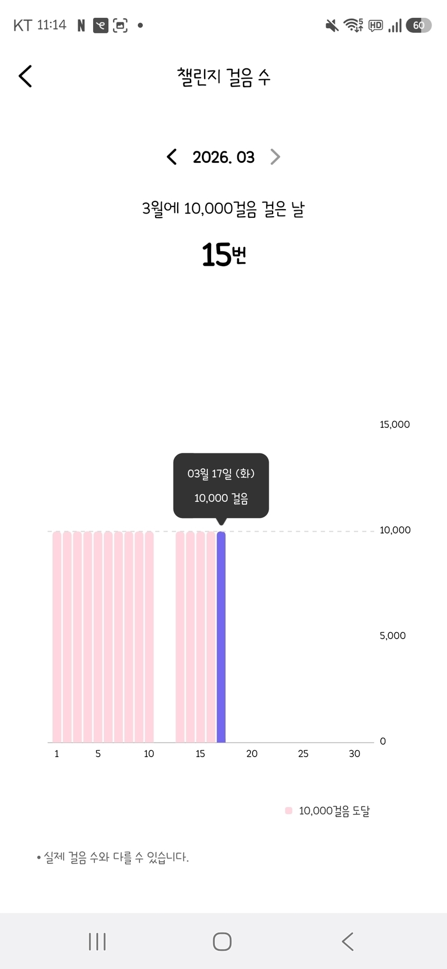
Task: Tap the screenshot capture status icon
Action: pos(120,25)
